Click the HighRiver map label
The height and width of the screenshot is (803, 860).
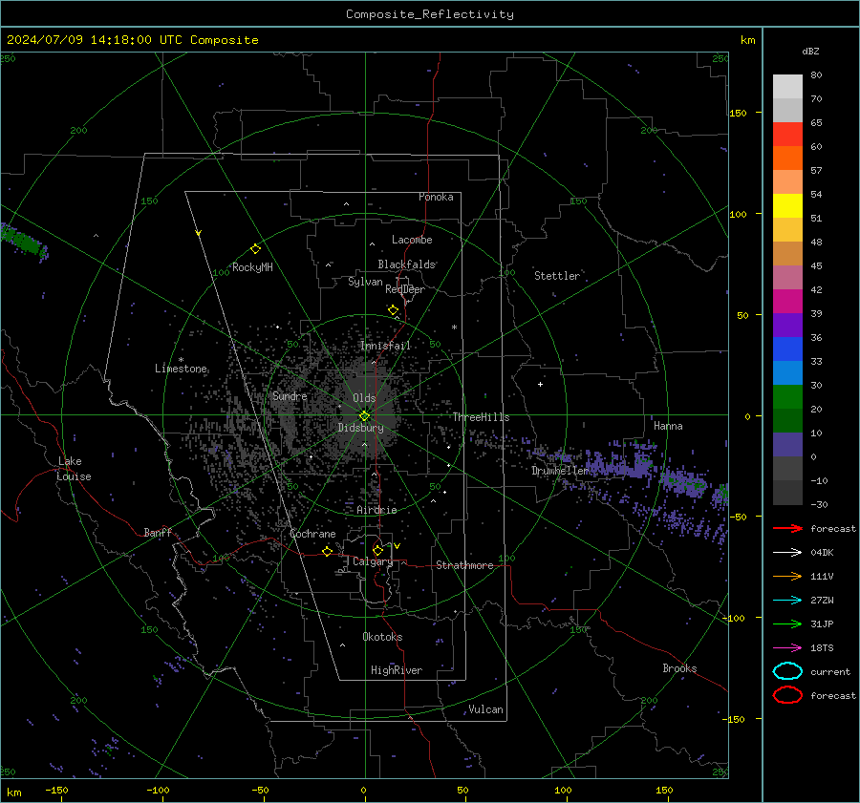pyautogui.click(x=397, y=670)
